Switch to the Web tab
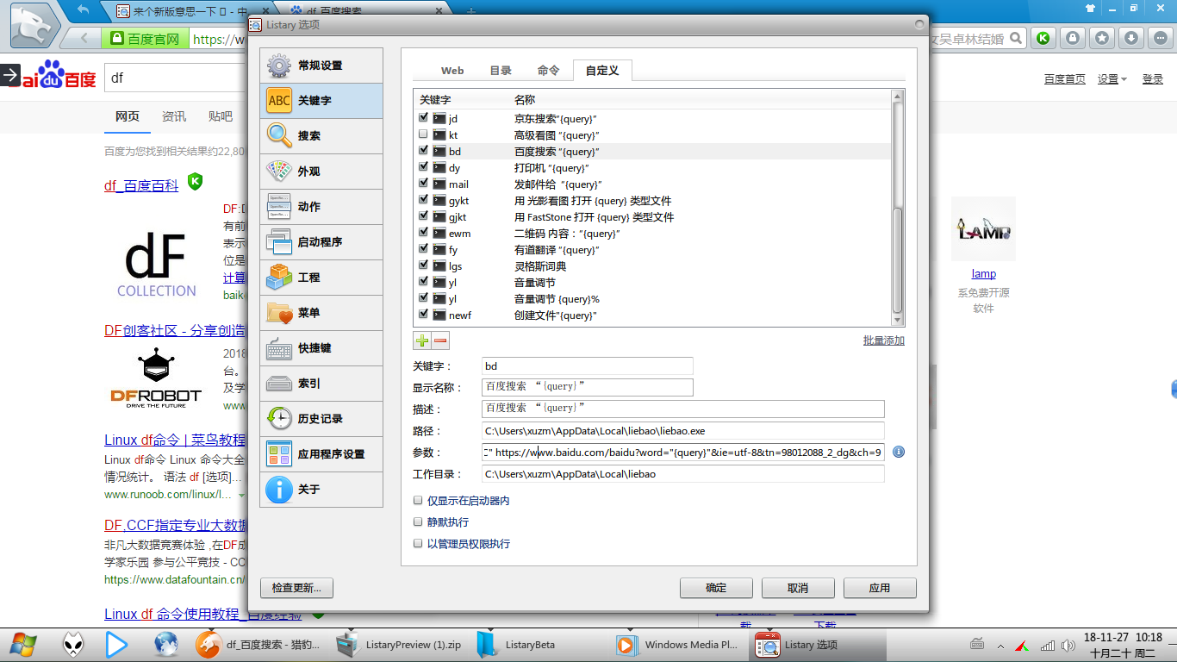 452,71
